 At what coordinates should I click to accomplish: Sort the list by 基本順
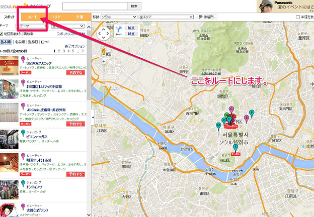click(6, 42)
